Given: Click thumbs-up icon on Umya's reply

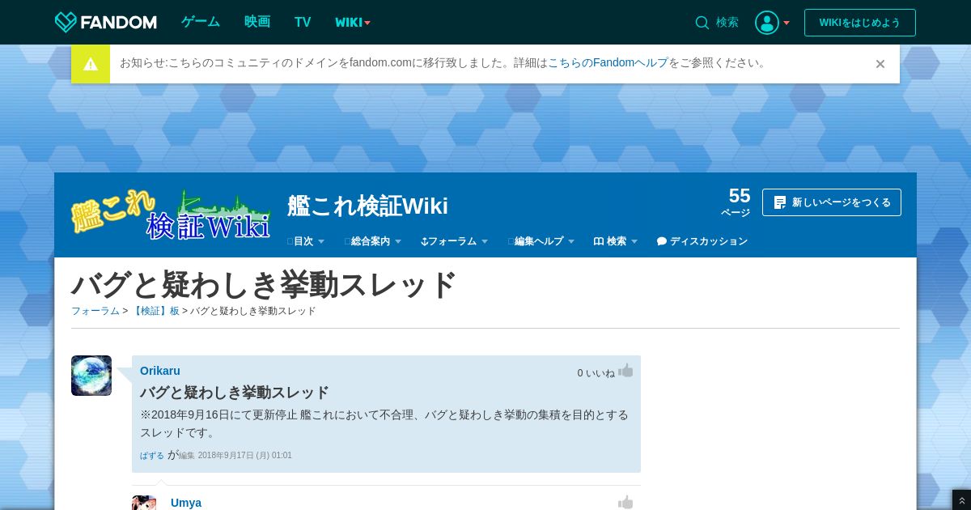Looking at the screenshot, I should tap(625, 503).
